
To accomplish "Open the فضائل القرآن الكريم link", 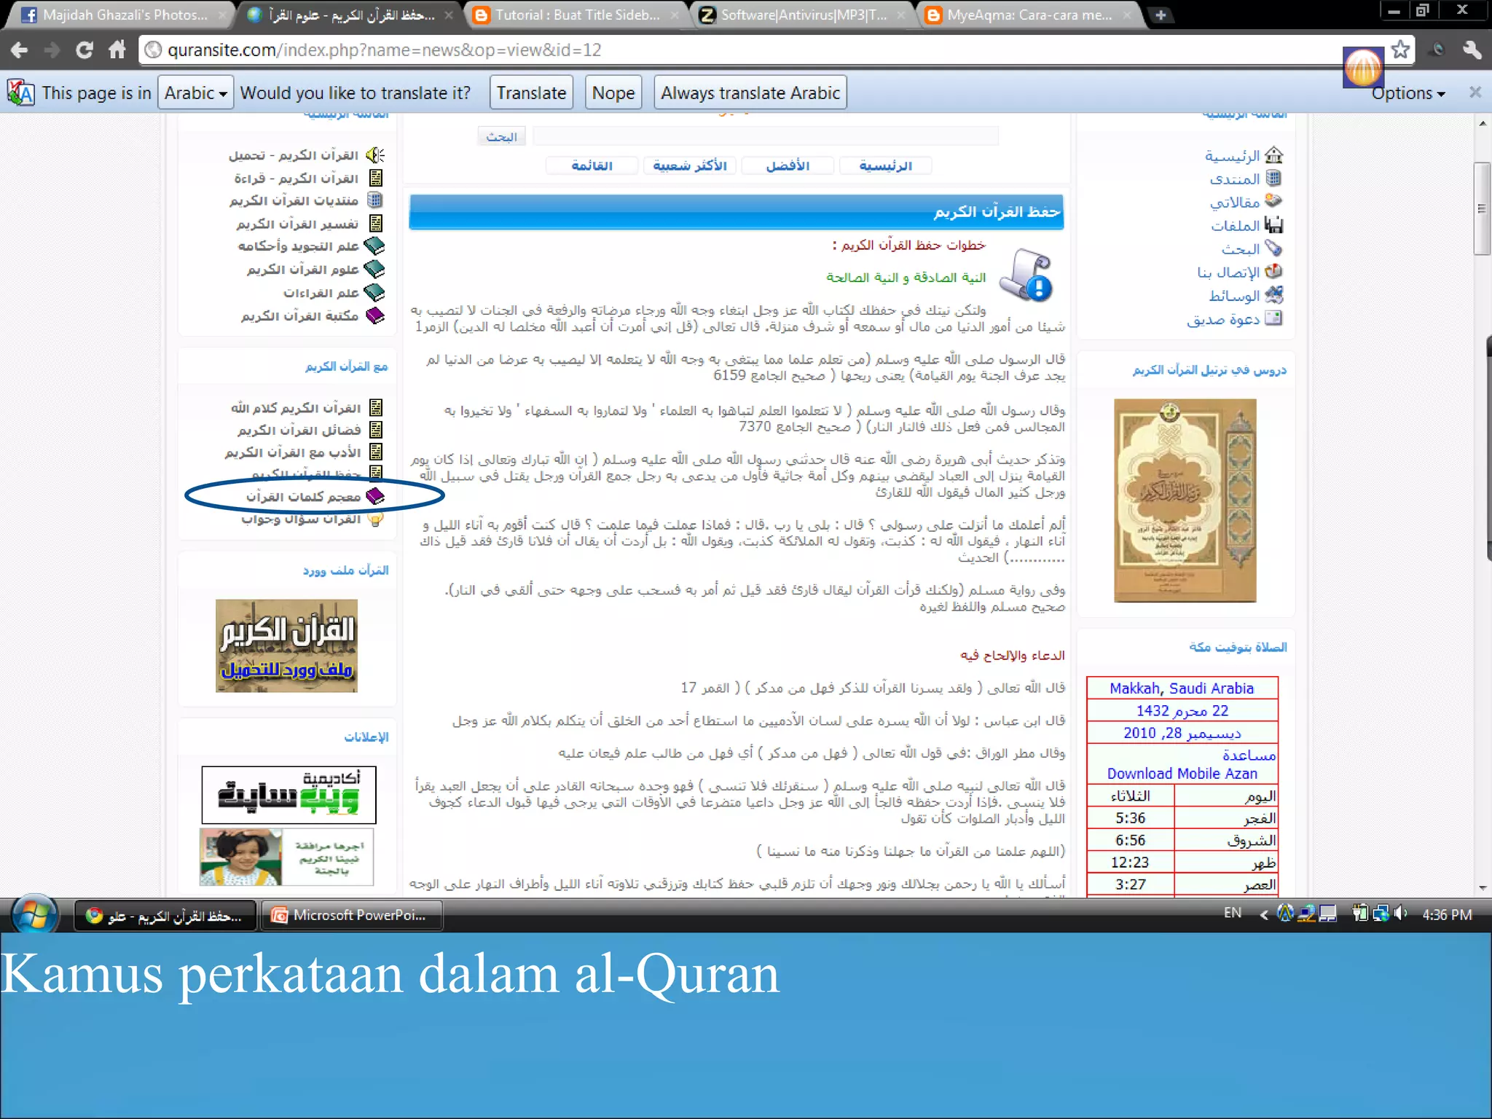I will [x=299, y=430].
